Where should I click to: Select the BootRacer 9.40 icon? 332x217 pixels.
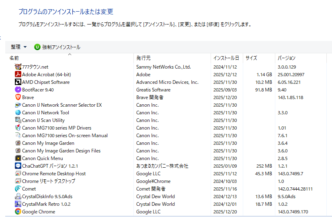18,90
